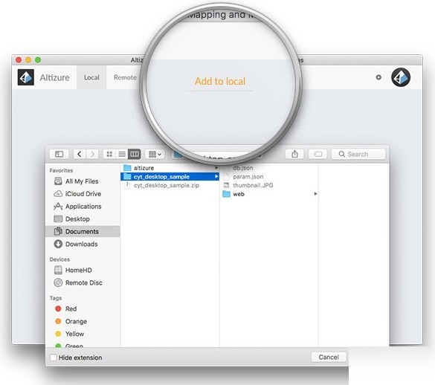Select the web folder

click(x=269, y=194)
